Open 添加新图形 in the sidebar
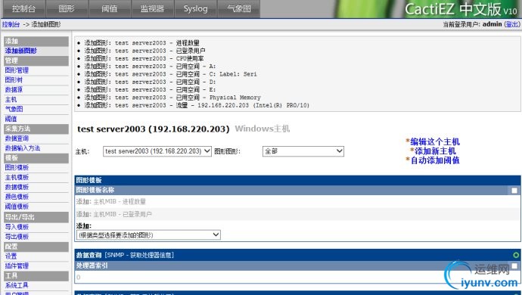This screenshot has height=295, width=522. click(20, 51)
